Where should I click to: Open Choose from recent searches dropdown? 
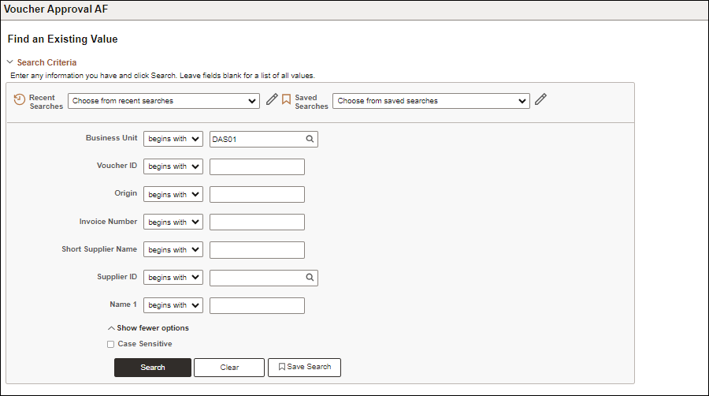tap(164, 101)
